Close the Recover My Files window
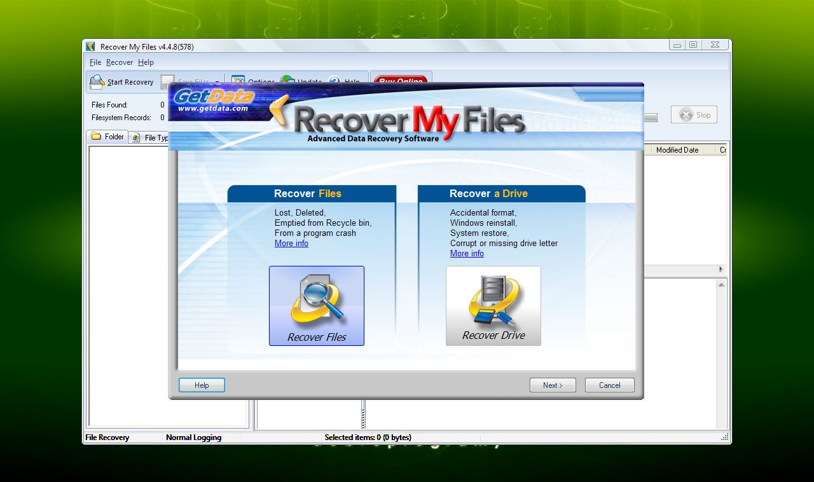814x482 pixels. coord(715,45)
